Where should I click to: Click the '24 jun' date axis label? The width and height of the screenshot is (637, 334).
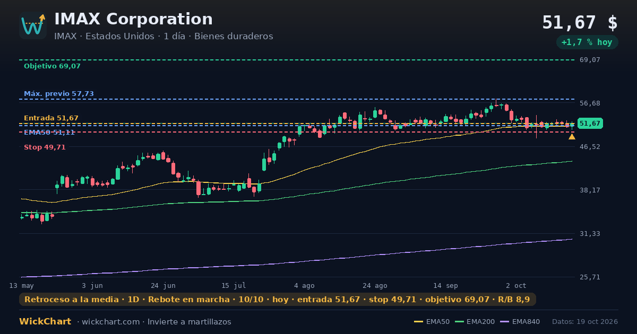pos(163,285)
